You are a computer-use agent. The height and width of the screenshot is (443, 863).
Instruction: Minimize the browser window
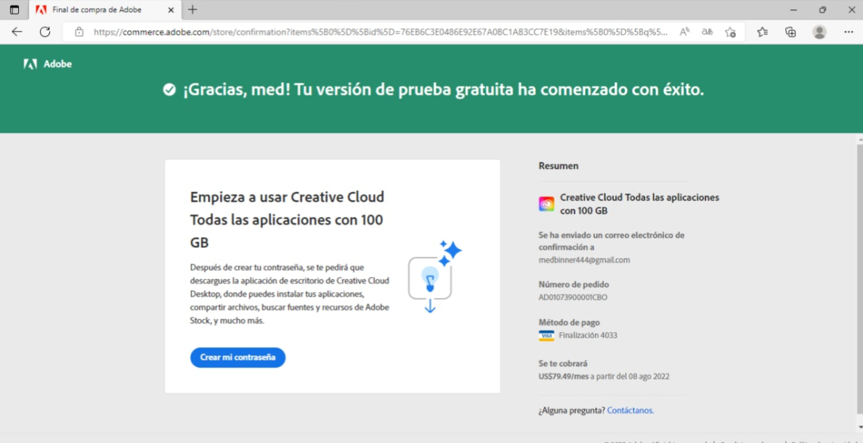coord(793,10)
